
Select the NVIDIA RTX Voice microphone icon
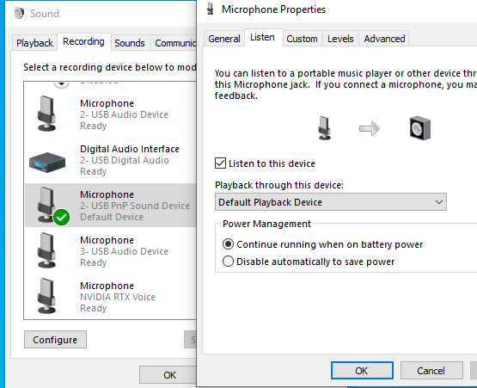(46, 296)
